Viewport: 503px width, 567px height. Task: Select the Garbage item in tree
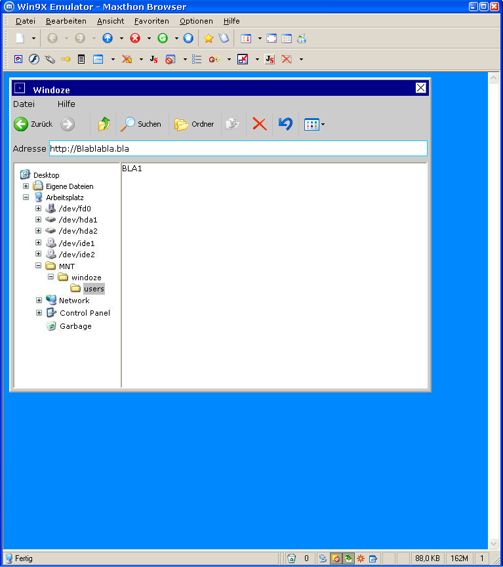click(75, 326)
